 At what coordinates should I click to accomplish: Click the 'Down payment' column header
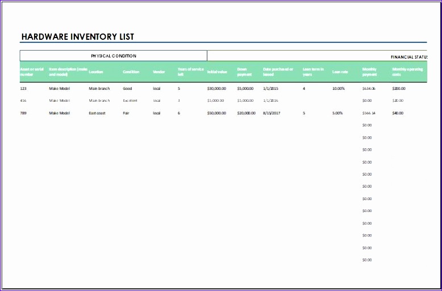244,72
